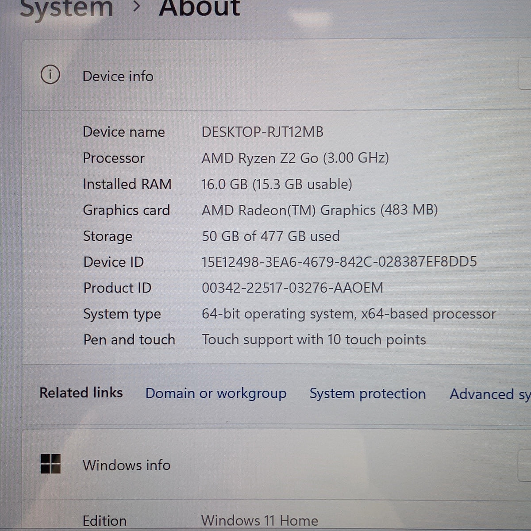
Task: Click the Graphics card label
Action: pyautogui.click(x=127, y=210)
